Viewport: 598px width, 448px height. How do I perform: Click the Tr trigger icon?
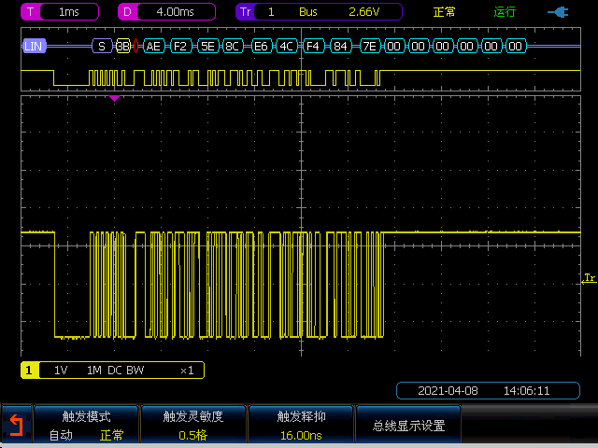point(246,12)
